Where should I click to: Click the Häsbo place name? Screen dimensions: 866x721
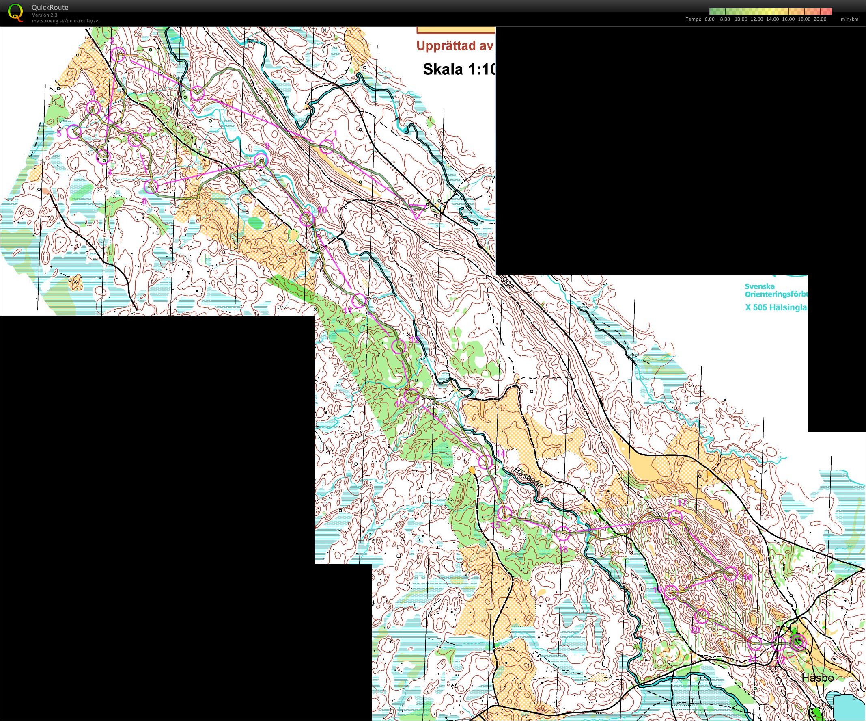pos(818,678)
